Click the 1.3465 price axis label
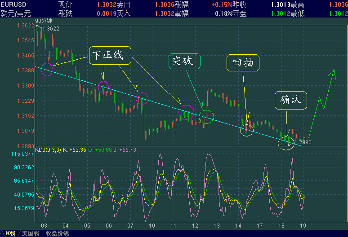348x237 pixels. coord(26,55)
